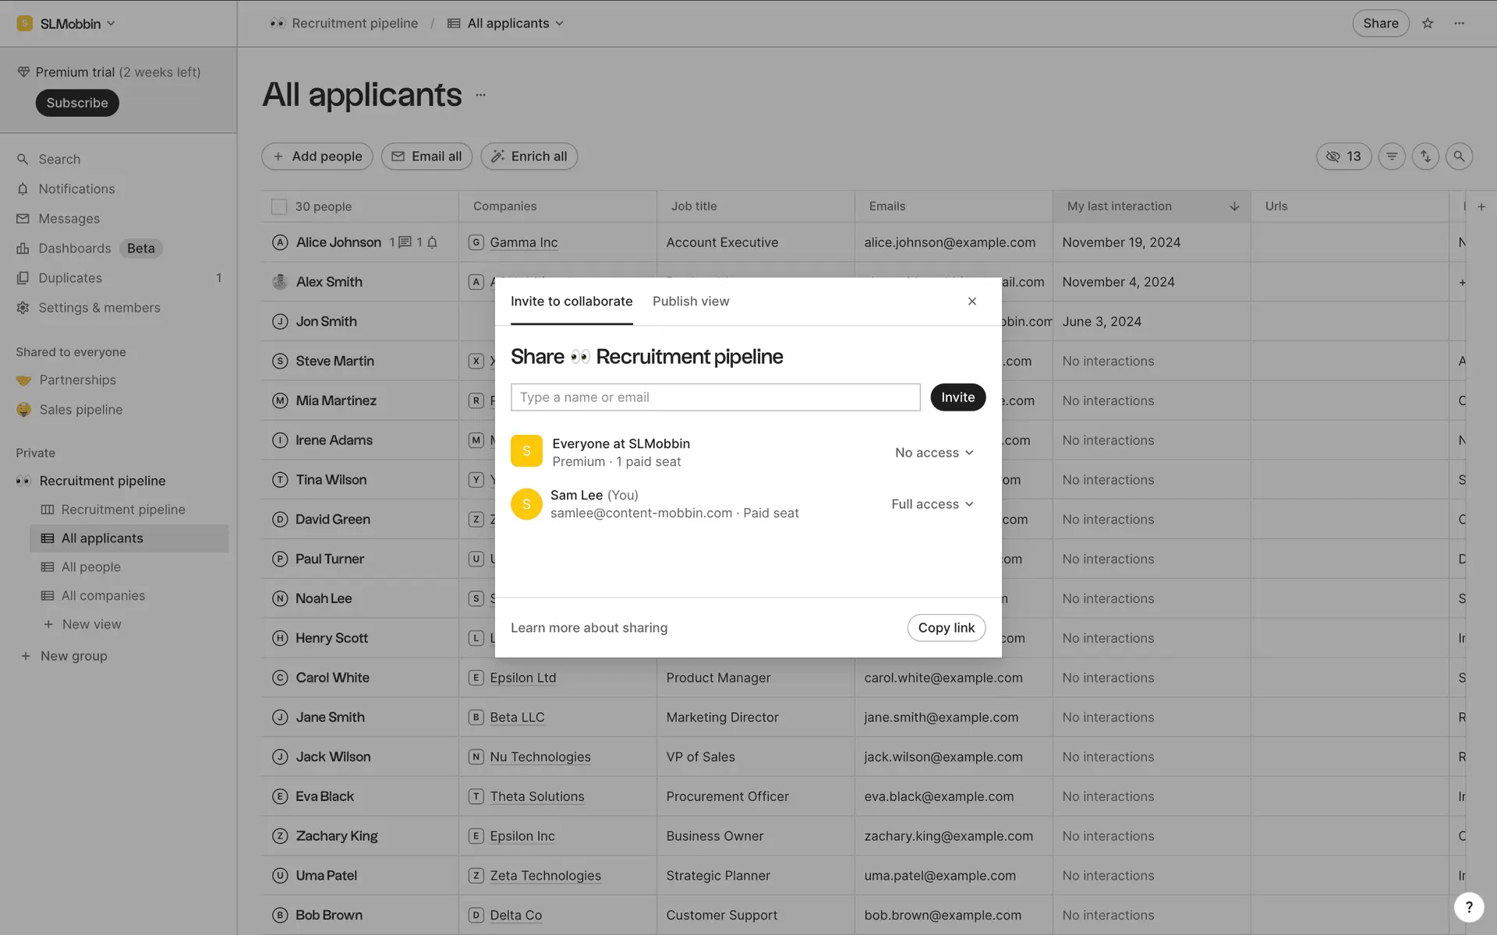Open the Duplicates item in sidebar
This screenshot has width=1497, height=935.
(x=70, y=278)
